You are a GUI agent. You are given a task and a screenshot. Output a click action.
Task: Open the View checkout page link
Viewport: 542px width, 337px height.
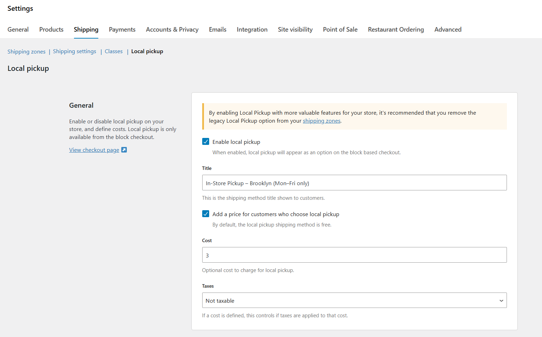point(94,149)
